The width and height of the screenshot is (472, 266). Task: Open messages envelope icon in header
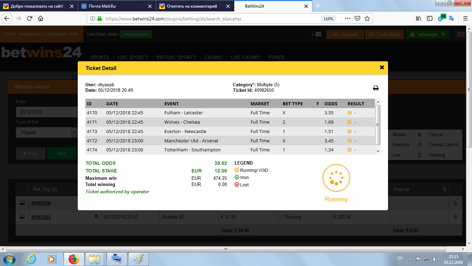[x=319, y=34]
